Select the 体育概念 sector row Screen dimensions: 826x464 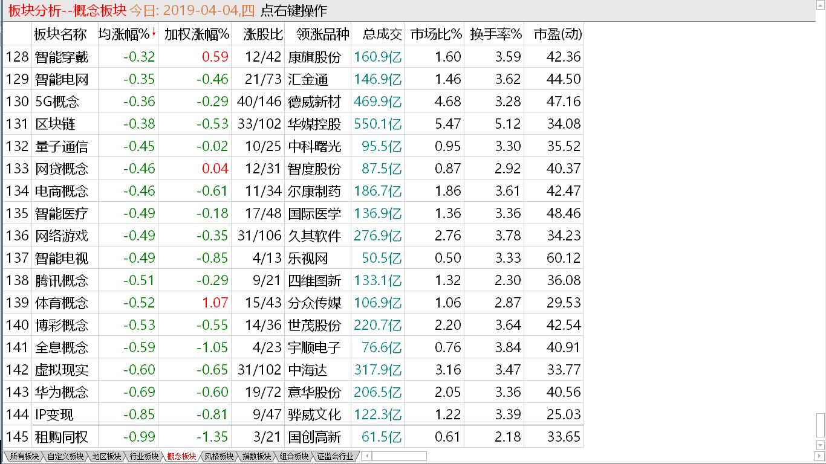(x=293, y=303)
